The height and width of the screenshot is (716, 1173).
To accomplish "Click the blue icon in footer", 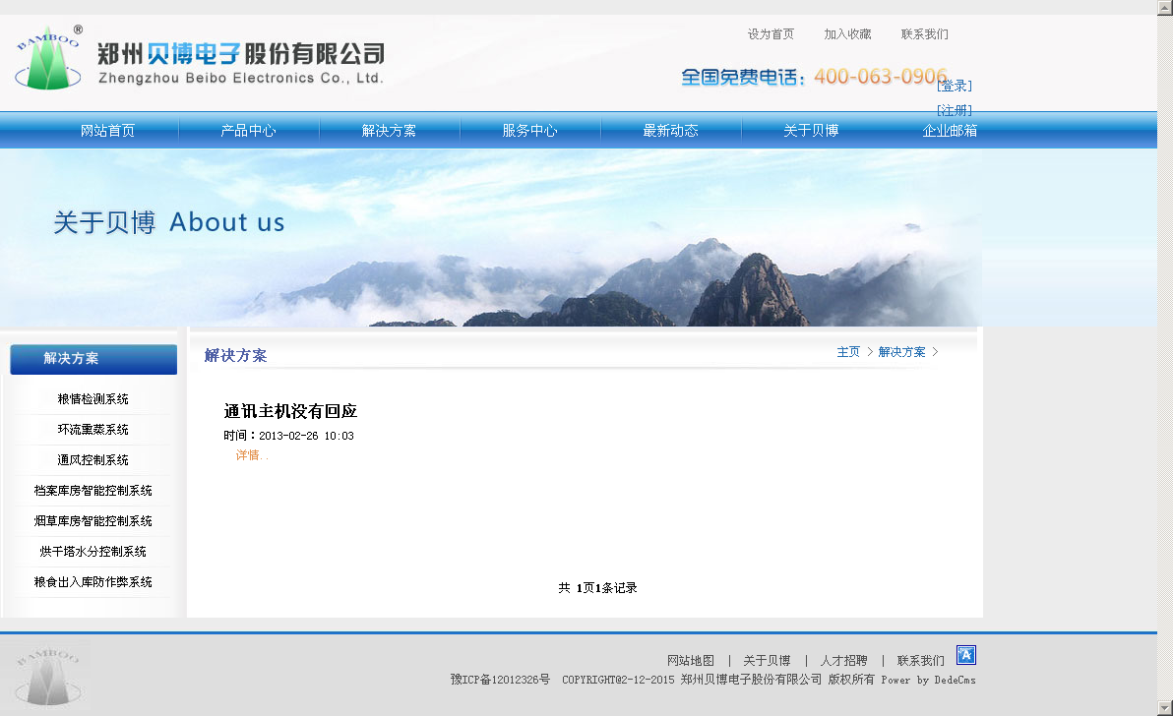I will [965, 655].
